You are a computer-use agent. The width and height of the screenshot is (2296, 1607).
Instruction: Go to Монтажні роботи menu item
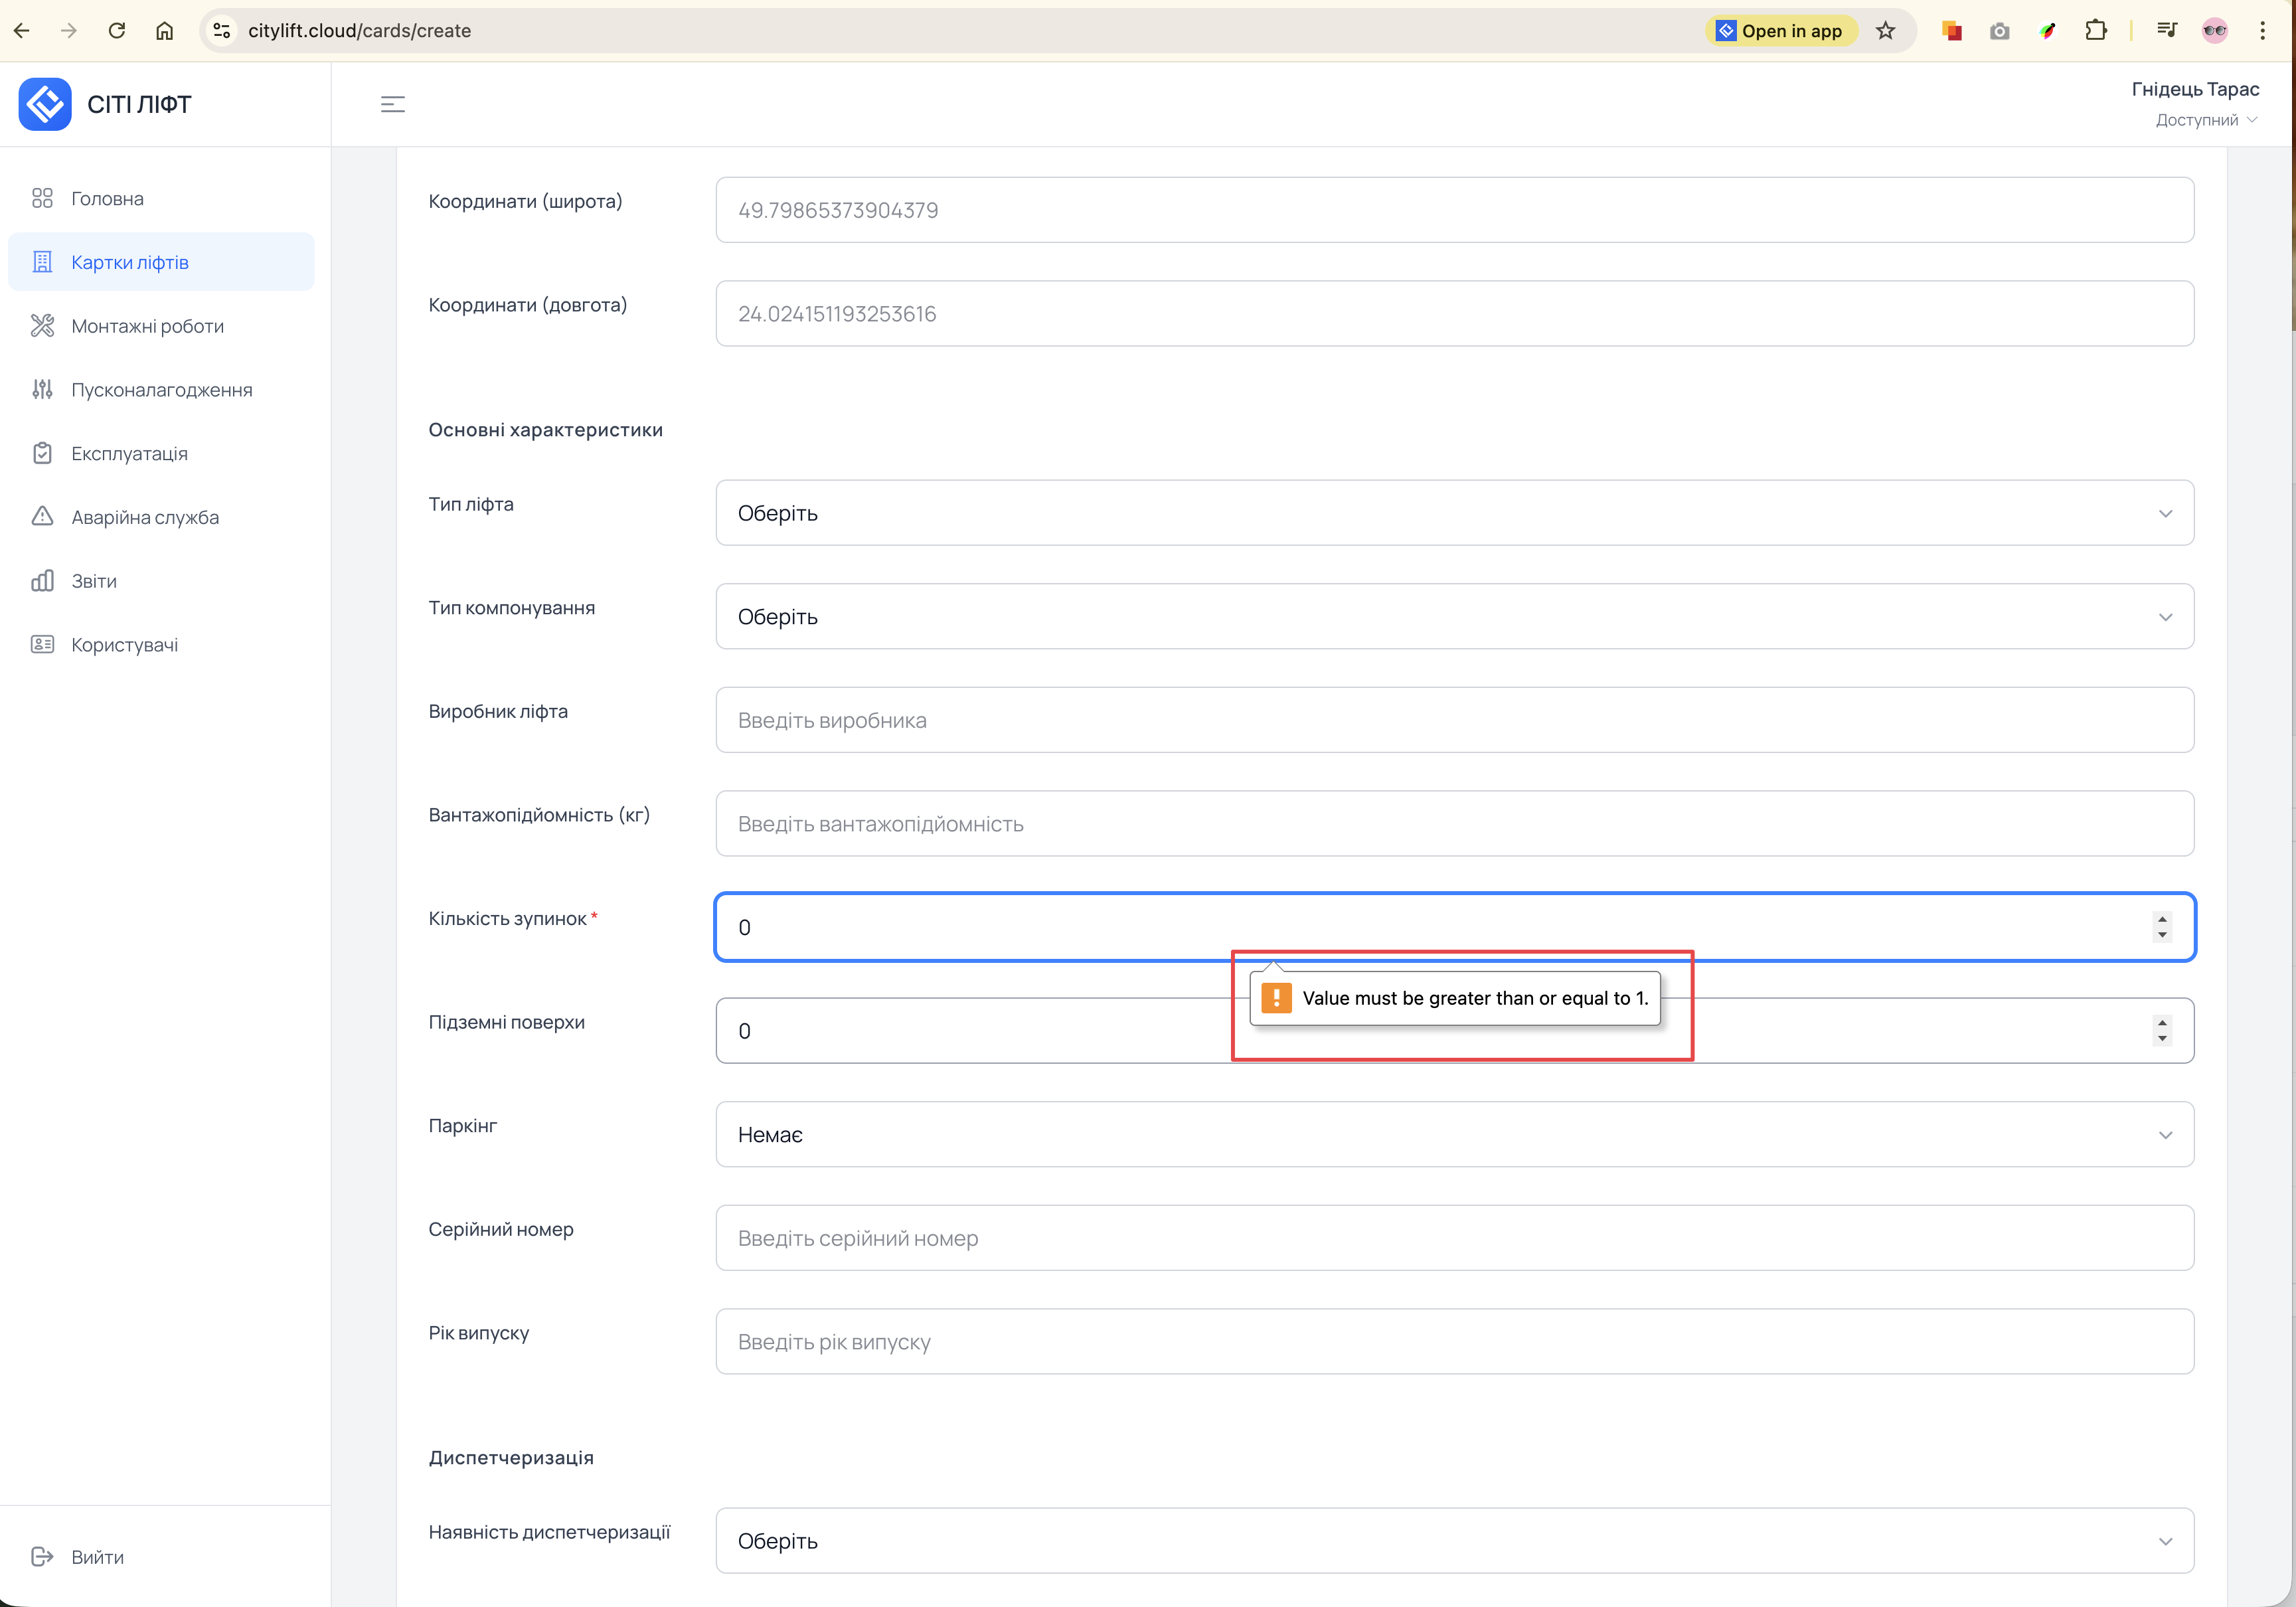coord(147,326)
